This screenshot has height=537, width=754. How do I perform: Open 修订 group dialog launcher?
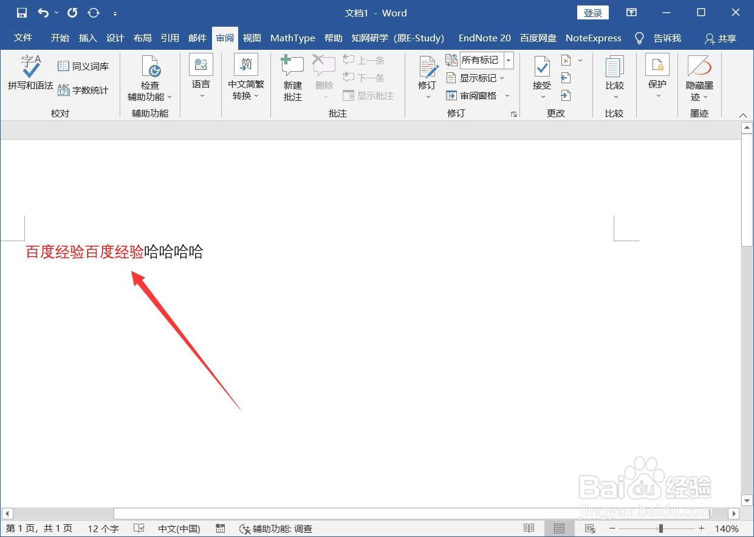(514, 114)
